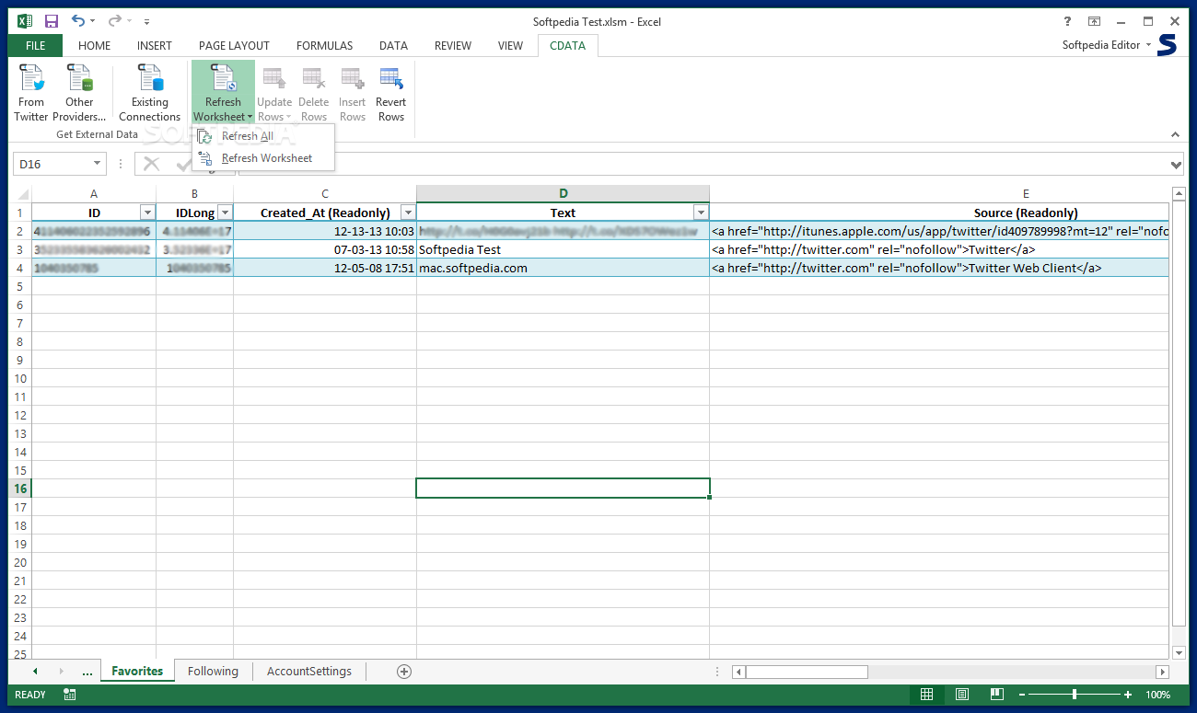Open the Text column filter dropdown

point(701,213)
